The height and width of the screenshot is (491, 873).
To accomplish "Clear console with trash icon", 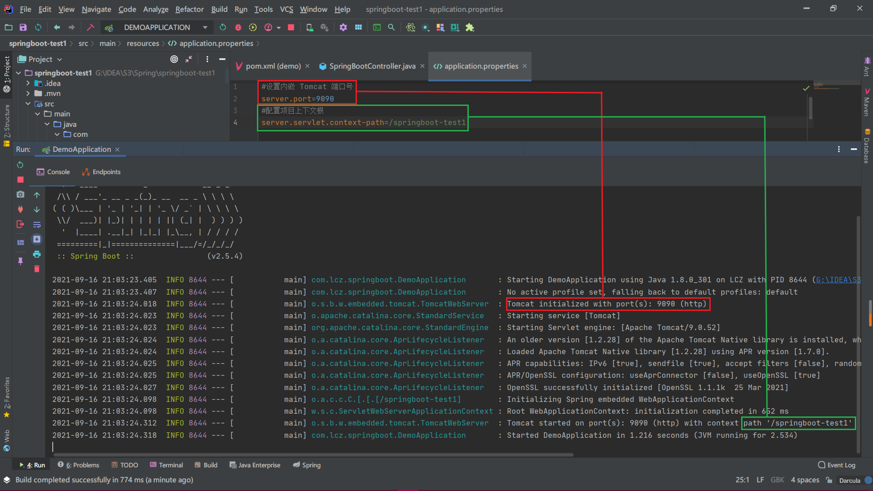I will [37, 269].
